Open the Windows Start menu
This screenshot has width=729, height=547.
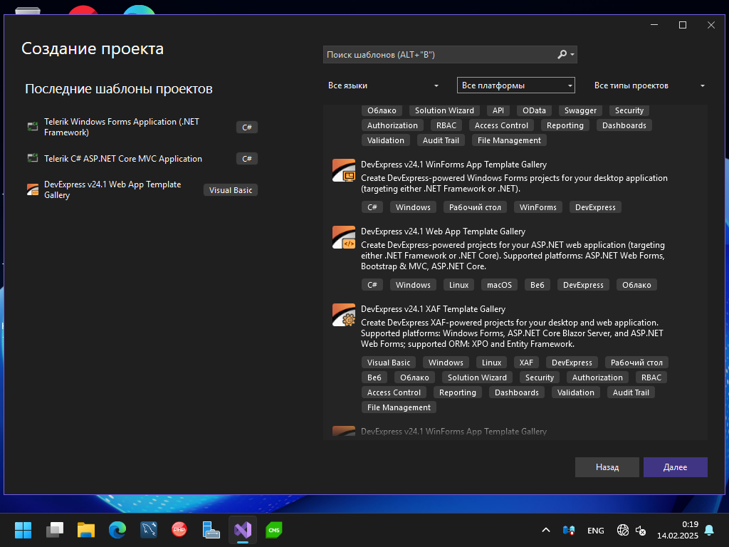[x=23, y=530]
